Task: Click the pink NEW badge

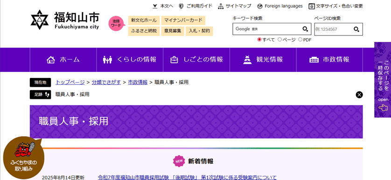Action: (179, 161)
